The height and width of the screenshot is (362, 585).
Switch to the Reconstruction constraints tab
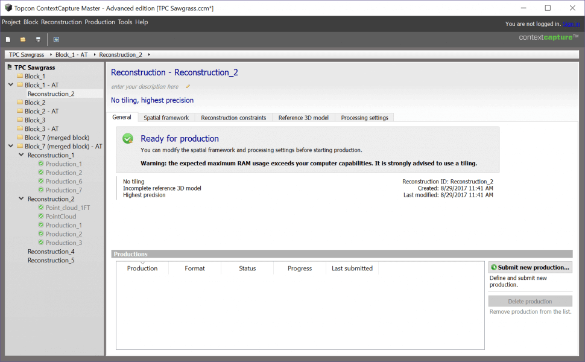coord(233,118)
